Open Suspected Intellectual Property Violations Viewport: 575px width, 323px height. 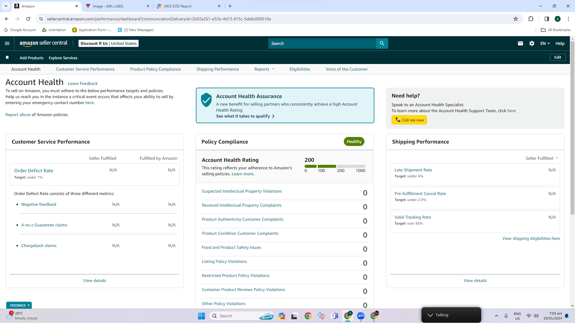242,191
